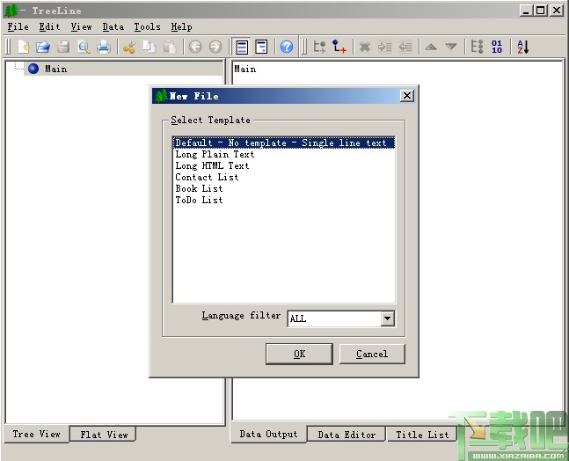The width and height of the screenshot is (569, 461).
Task: Click the Add Child node icon
Action: [339, 47]
